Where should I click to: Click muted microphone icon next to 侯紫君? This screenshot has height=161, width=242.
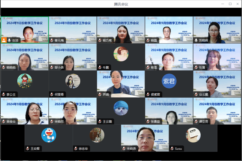[x=148, y=94]
